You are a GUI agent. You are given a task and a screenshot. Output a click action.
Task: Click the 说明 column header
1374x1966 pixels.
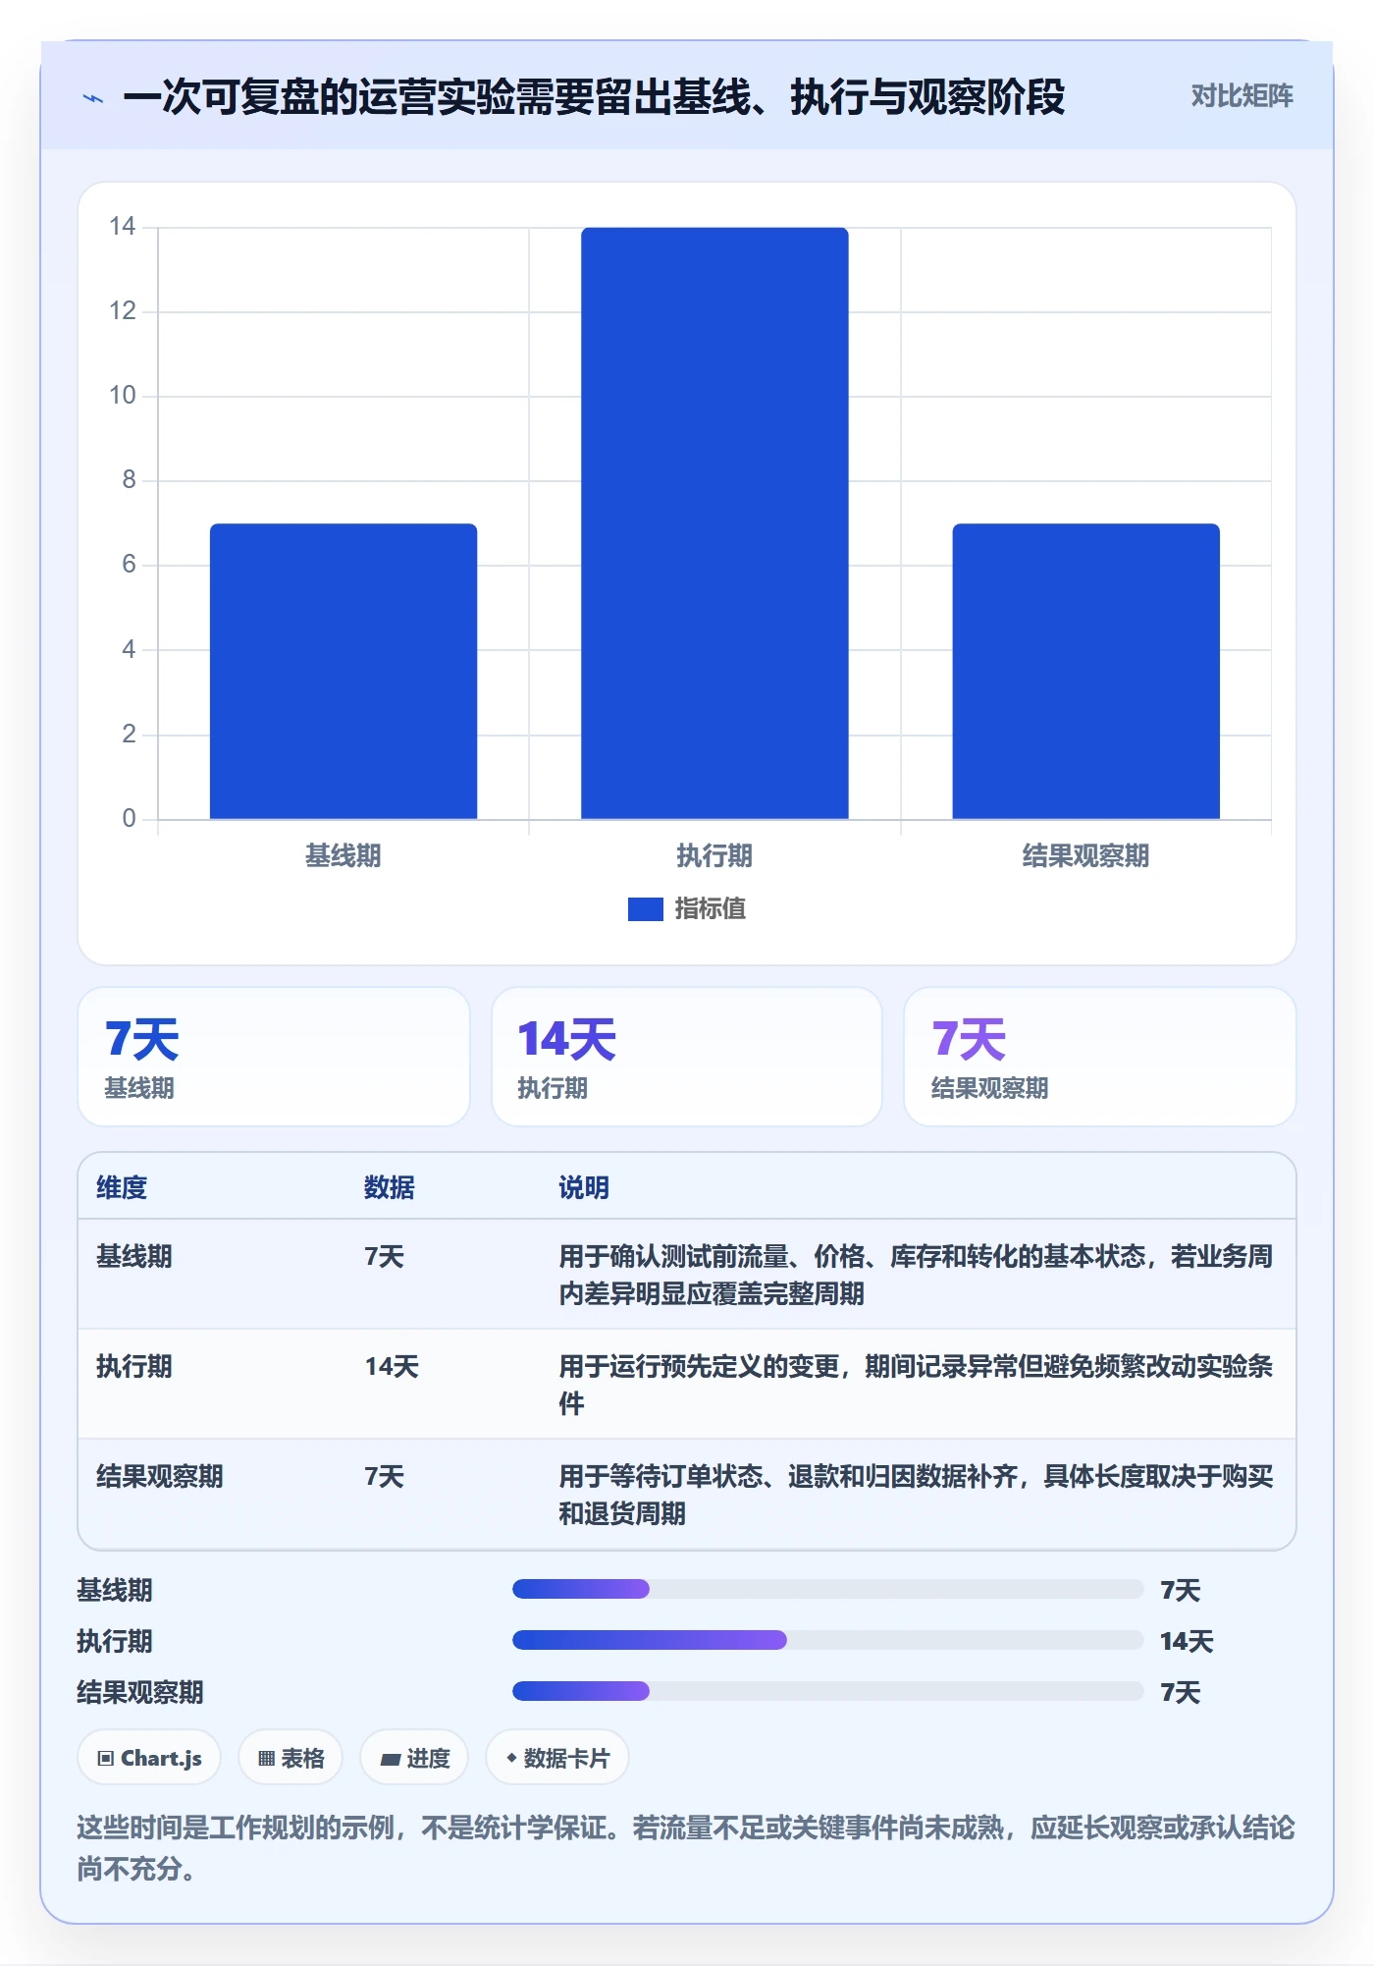pos(584,1188)
